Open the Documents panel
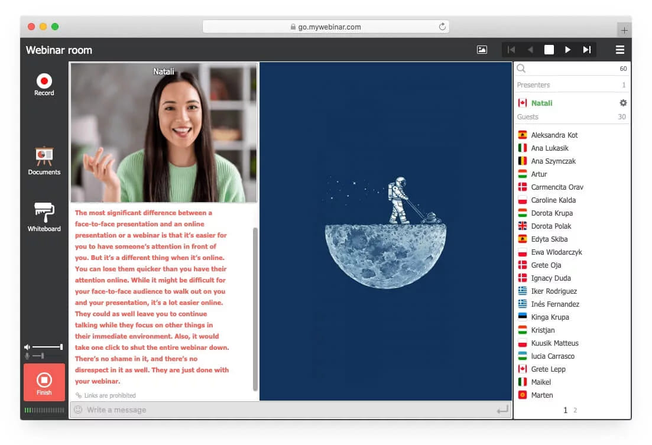 point(44,161)
